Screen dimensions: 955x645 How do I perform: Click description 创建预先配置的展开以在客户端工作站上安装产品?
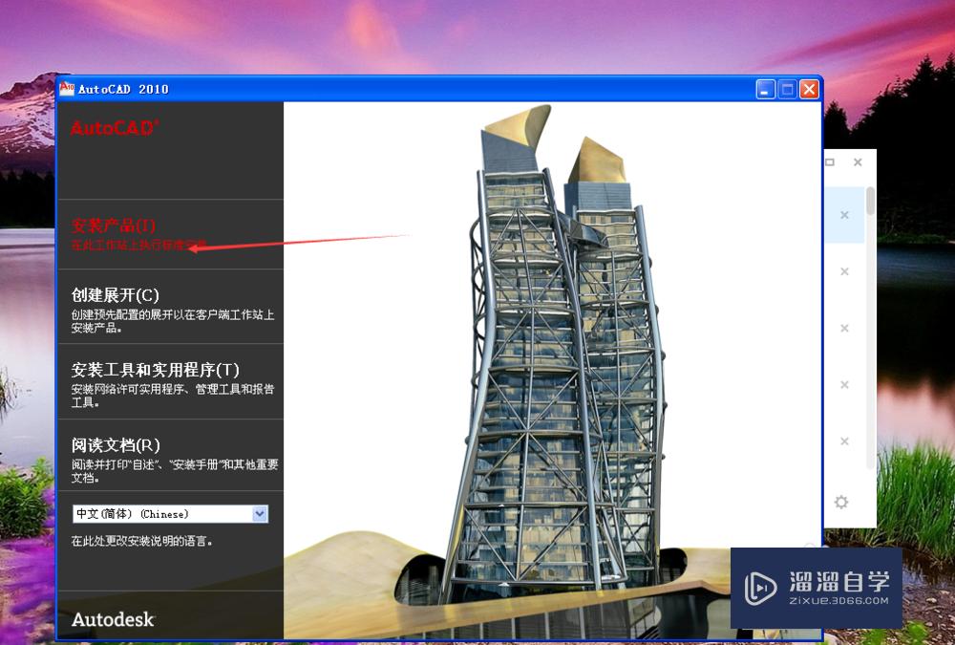click(x=173, y=321)
